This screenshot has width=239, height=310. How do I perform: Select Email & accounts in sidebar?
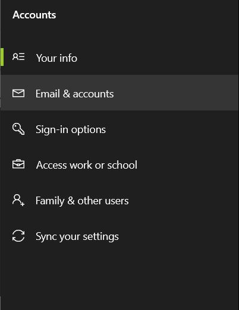tap(119, 93)
